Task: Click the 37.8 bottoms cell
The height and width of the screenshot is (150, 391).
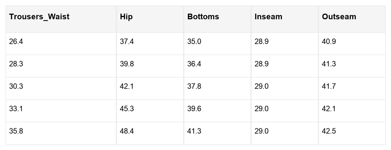Action: click(194, 87)
